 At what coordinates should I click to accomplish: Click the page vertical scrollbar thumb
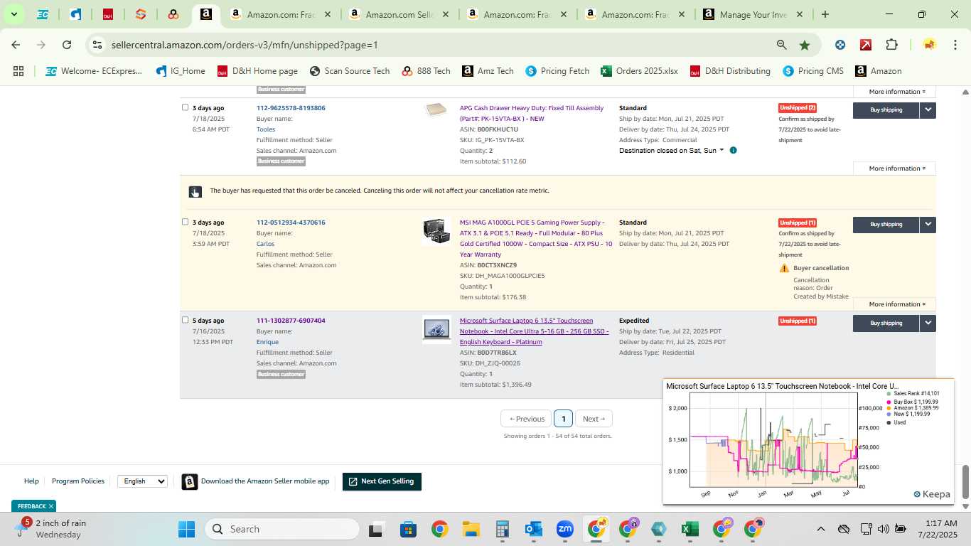click(965, 483)
